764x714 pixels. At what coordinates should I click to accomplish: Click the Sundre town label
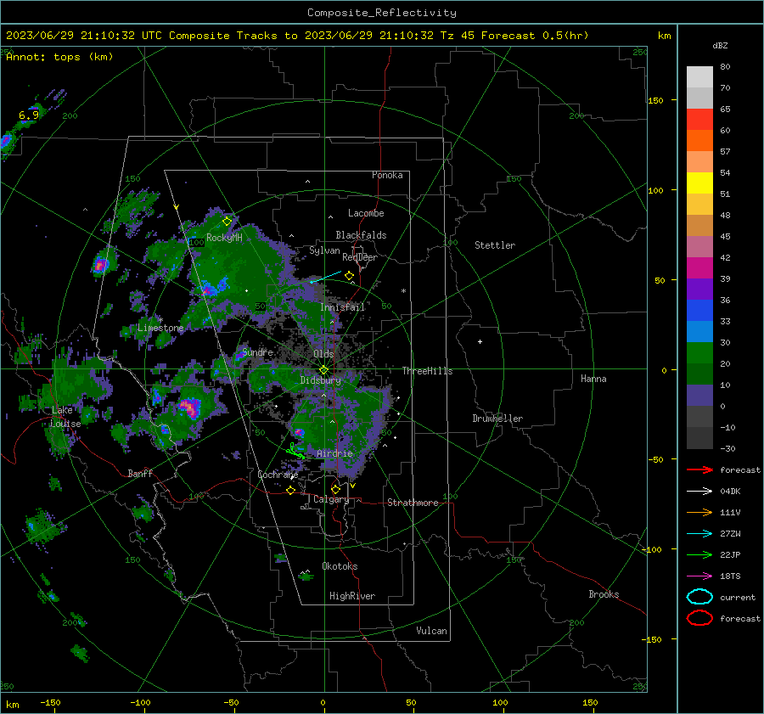click(257, 352)
